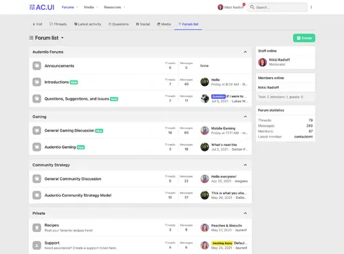Collapse the Community Strategy category
The height and width of the screenshot is (254, 344).
[x=245, y=165]
